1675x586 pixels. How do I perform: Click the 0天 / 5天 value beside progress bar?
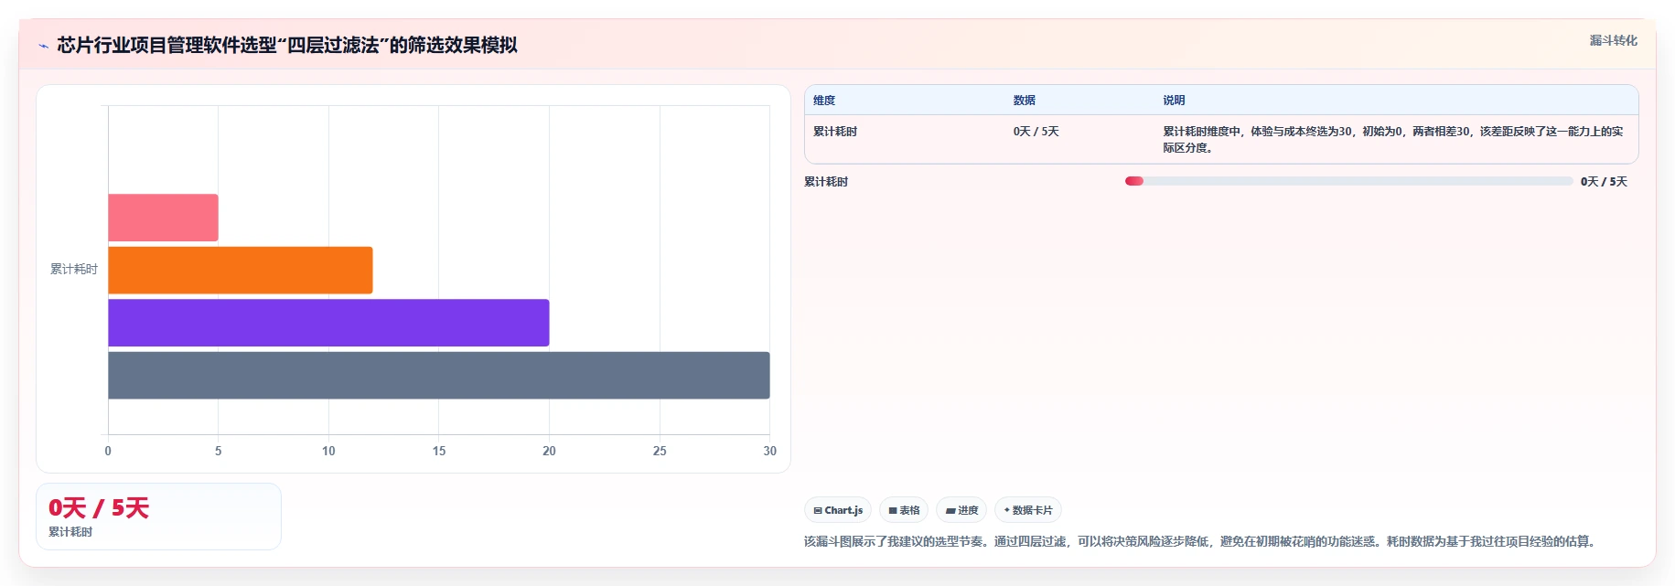pos(1604,182)
